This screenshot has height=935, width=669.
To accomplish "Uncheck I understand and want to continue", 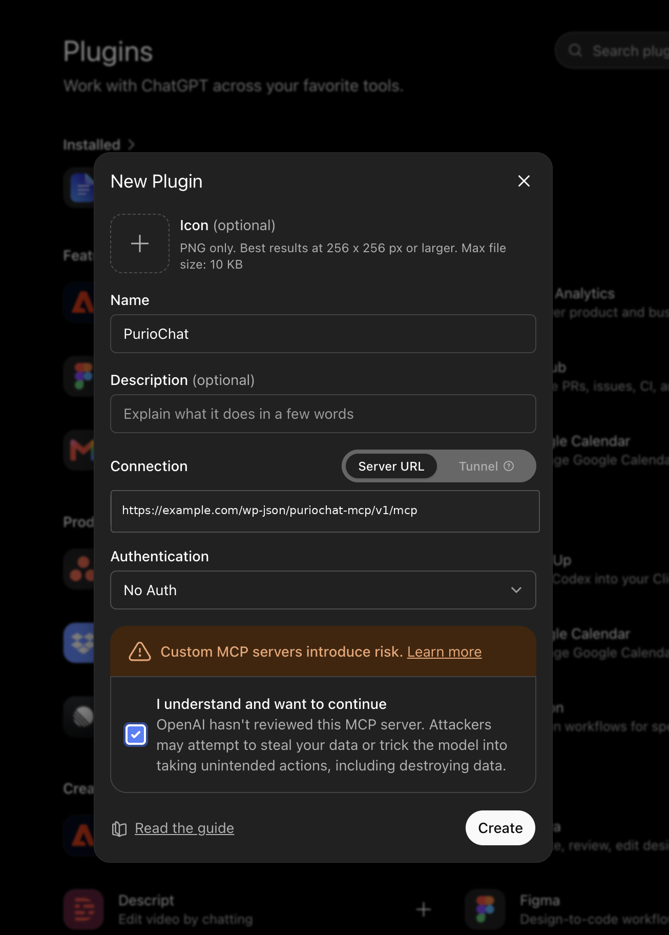I will coord(136,735).
